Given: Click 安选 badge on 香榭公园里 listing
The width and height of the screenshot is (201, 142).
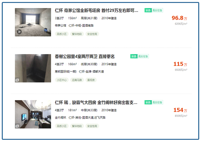Looking at the screenshot, I should pos(134,56).
